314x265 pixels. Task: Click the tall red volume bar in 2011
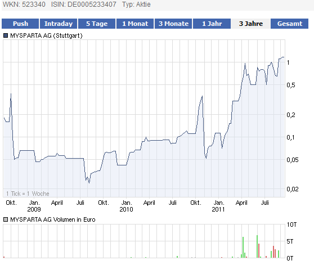click(x=259, y=250)
